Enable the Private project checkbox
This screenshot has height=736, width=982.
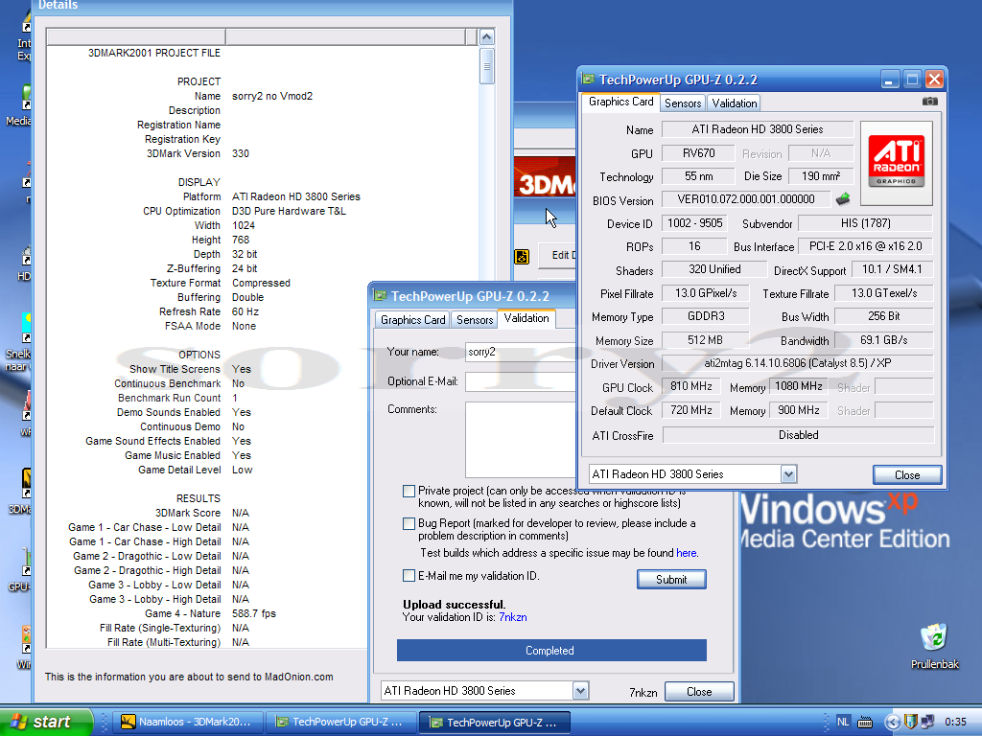[409, 492]
